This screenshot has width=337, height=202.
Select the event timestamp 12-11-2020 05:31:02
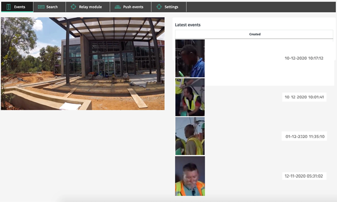(x=304, y=176)
